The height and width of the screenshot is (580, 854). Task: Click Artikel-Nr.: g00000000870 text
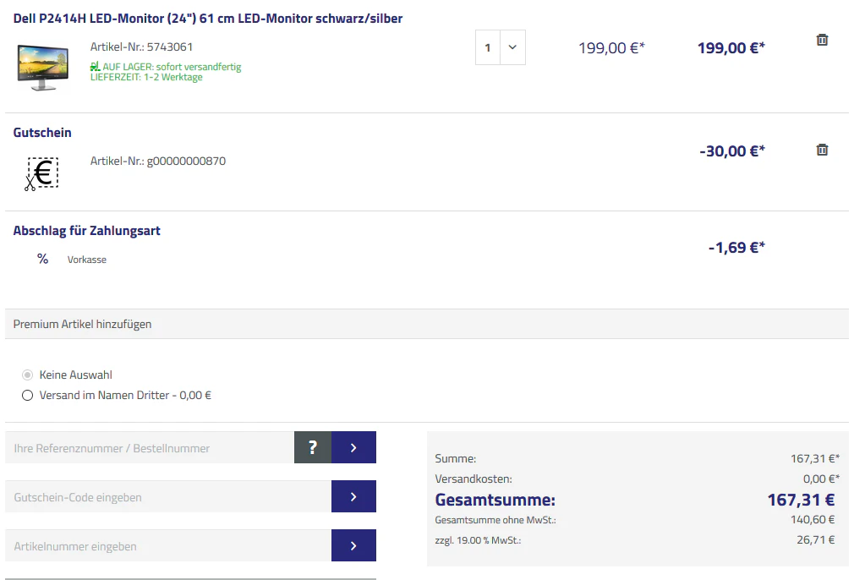(x=158, y=161)
